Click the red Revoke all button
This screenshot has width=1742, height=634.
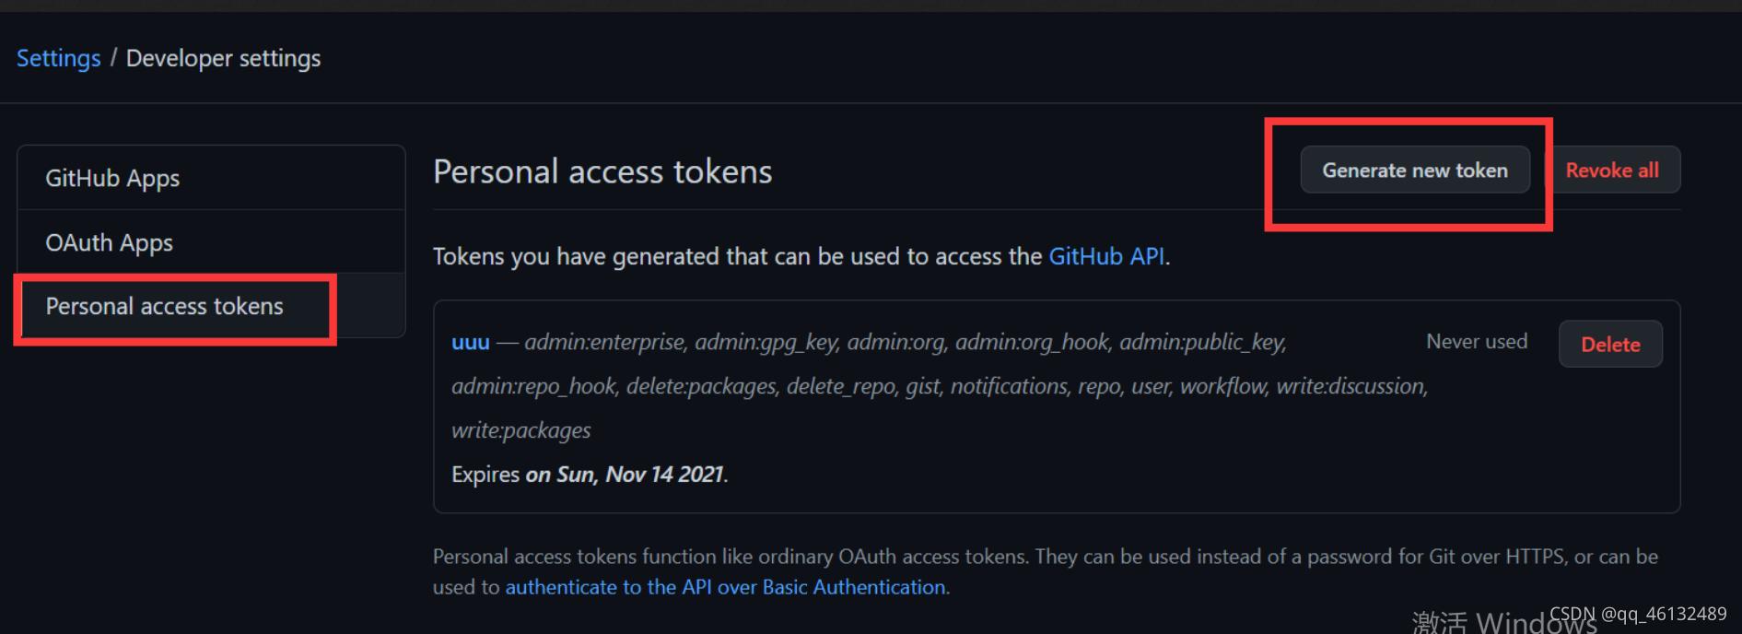(1612, 170)
